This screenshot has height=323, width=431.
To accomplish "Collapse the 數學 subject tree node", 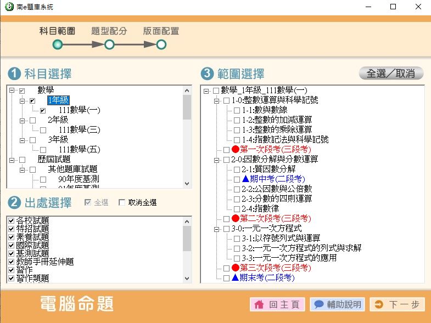I will point(12,90).
